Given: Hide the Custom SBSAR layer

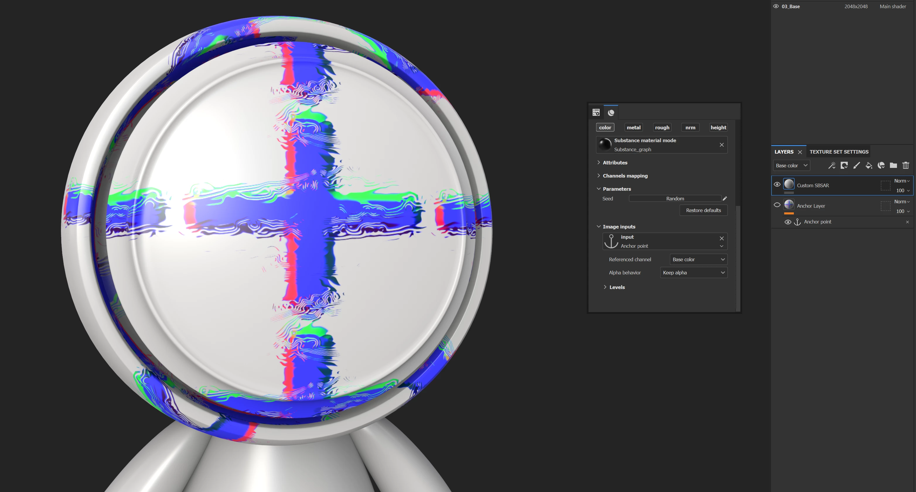Looking at the screenshot, I should point(777,184).
